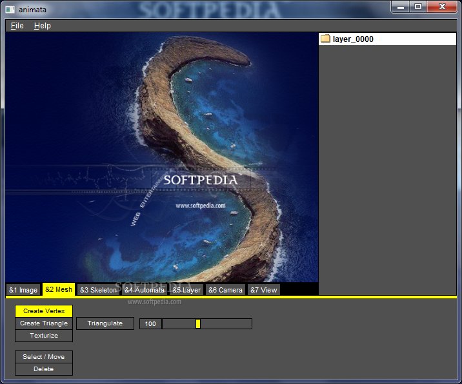Select the &2 Mesh tab
462x384 pixels.
[x=59, y=289]
